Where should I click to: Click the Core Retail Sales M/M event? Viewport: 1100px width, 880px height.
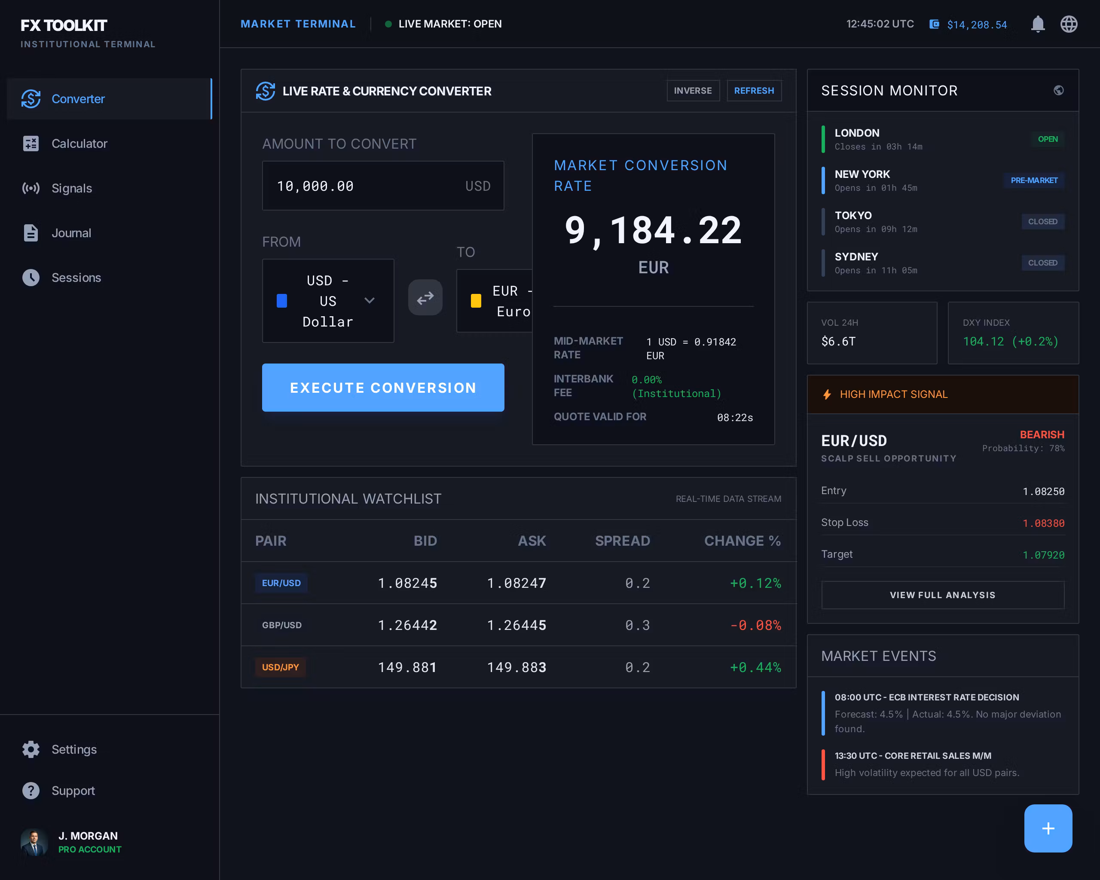[x=943, y=764]
